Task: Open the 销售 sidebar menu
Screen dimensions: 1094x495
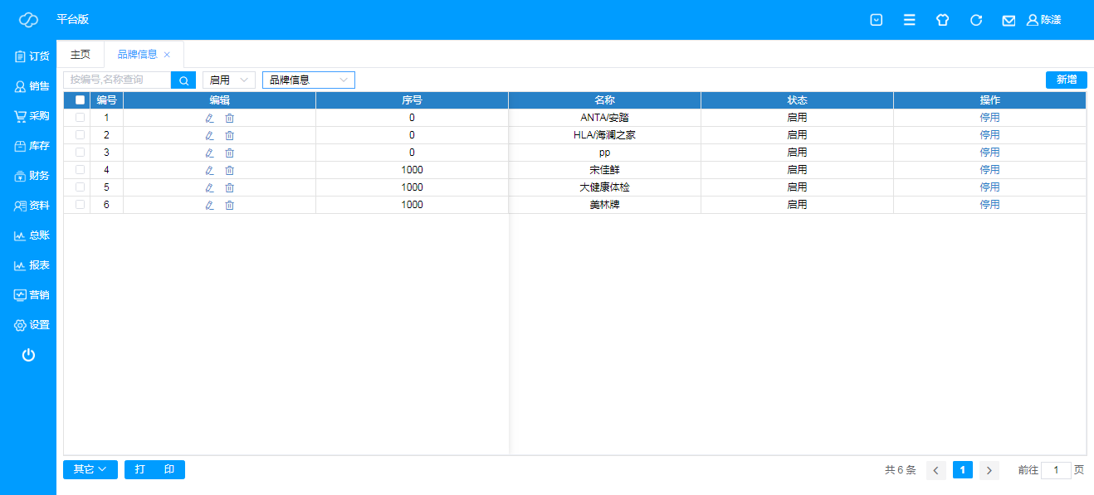Action: point(32,86)
